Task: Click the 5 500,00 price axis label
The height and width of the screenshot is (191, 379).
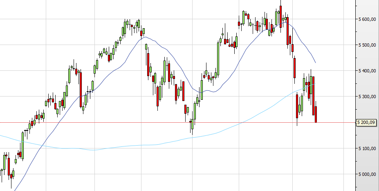Action: pyautogui.click(x=367, y=45)
